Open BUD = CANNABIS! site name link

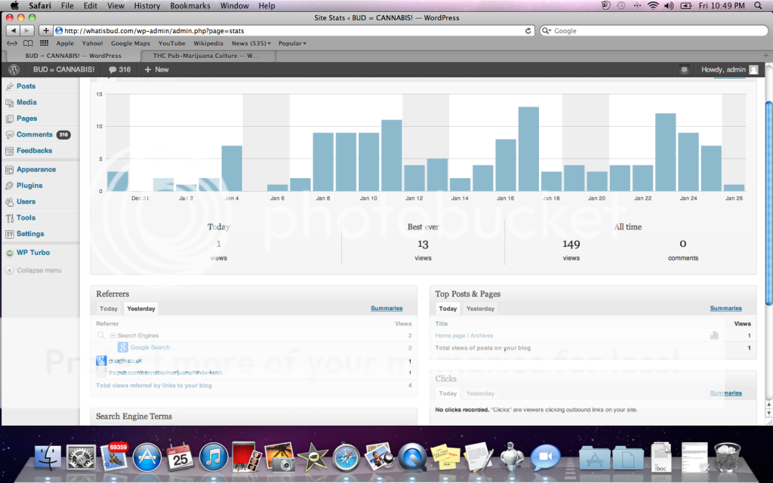point(63,69)
